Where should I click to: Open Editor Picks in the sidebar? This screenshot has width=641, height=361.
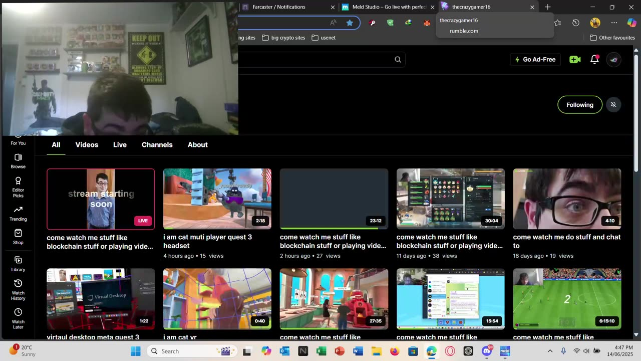click(18, 187)
